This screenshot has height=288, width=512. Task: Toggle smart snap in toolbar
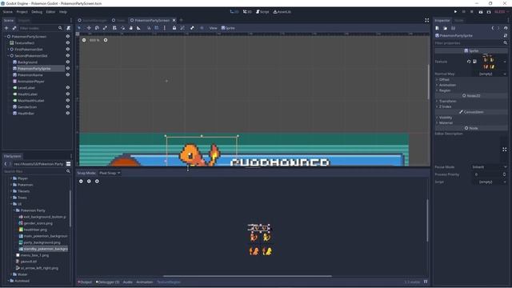[x=149, y=28]
